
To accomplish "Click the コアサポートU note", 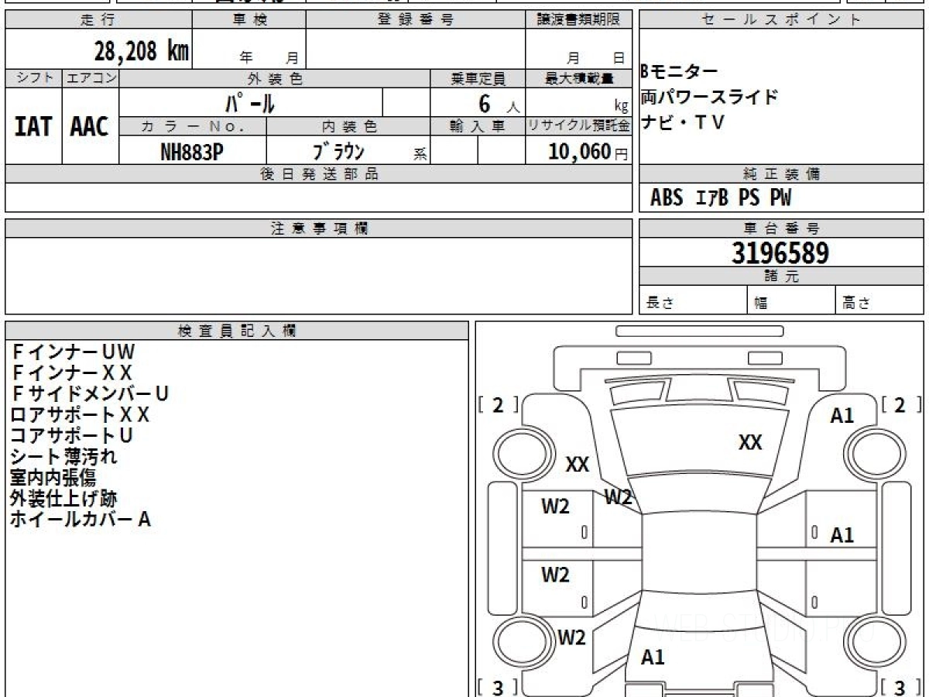I will (72, 436).
